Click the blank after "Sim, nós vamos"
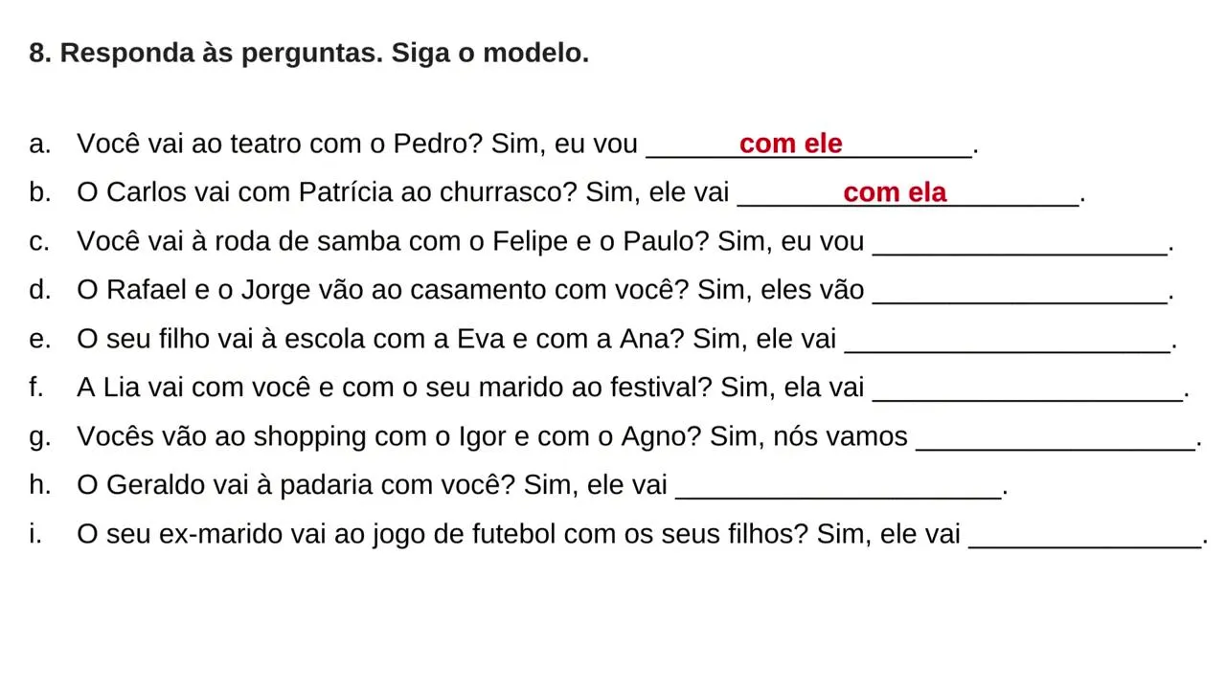Viewport: 1226px width, 689px height. tap(1056, 440)
